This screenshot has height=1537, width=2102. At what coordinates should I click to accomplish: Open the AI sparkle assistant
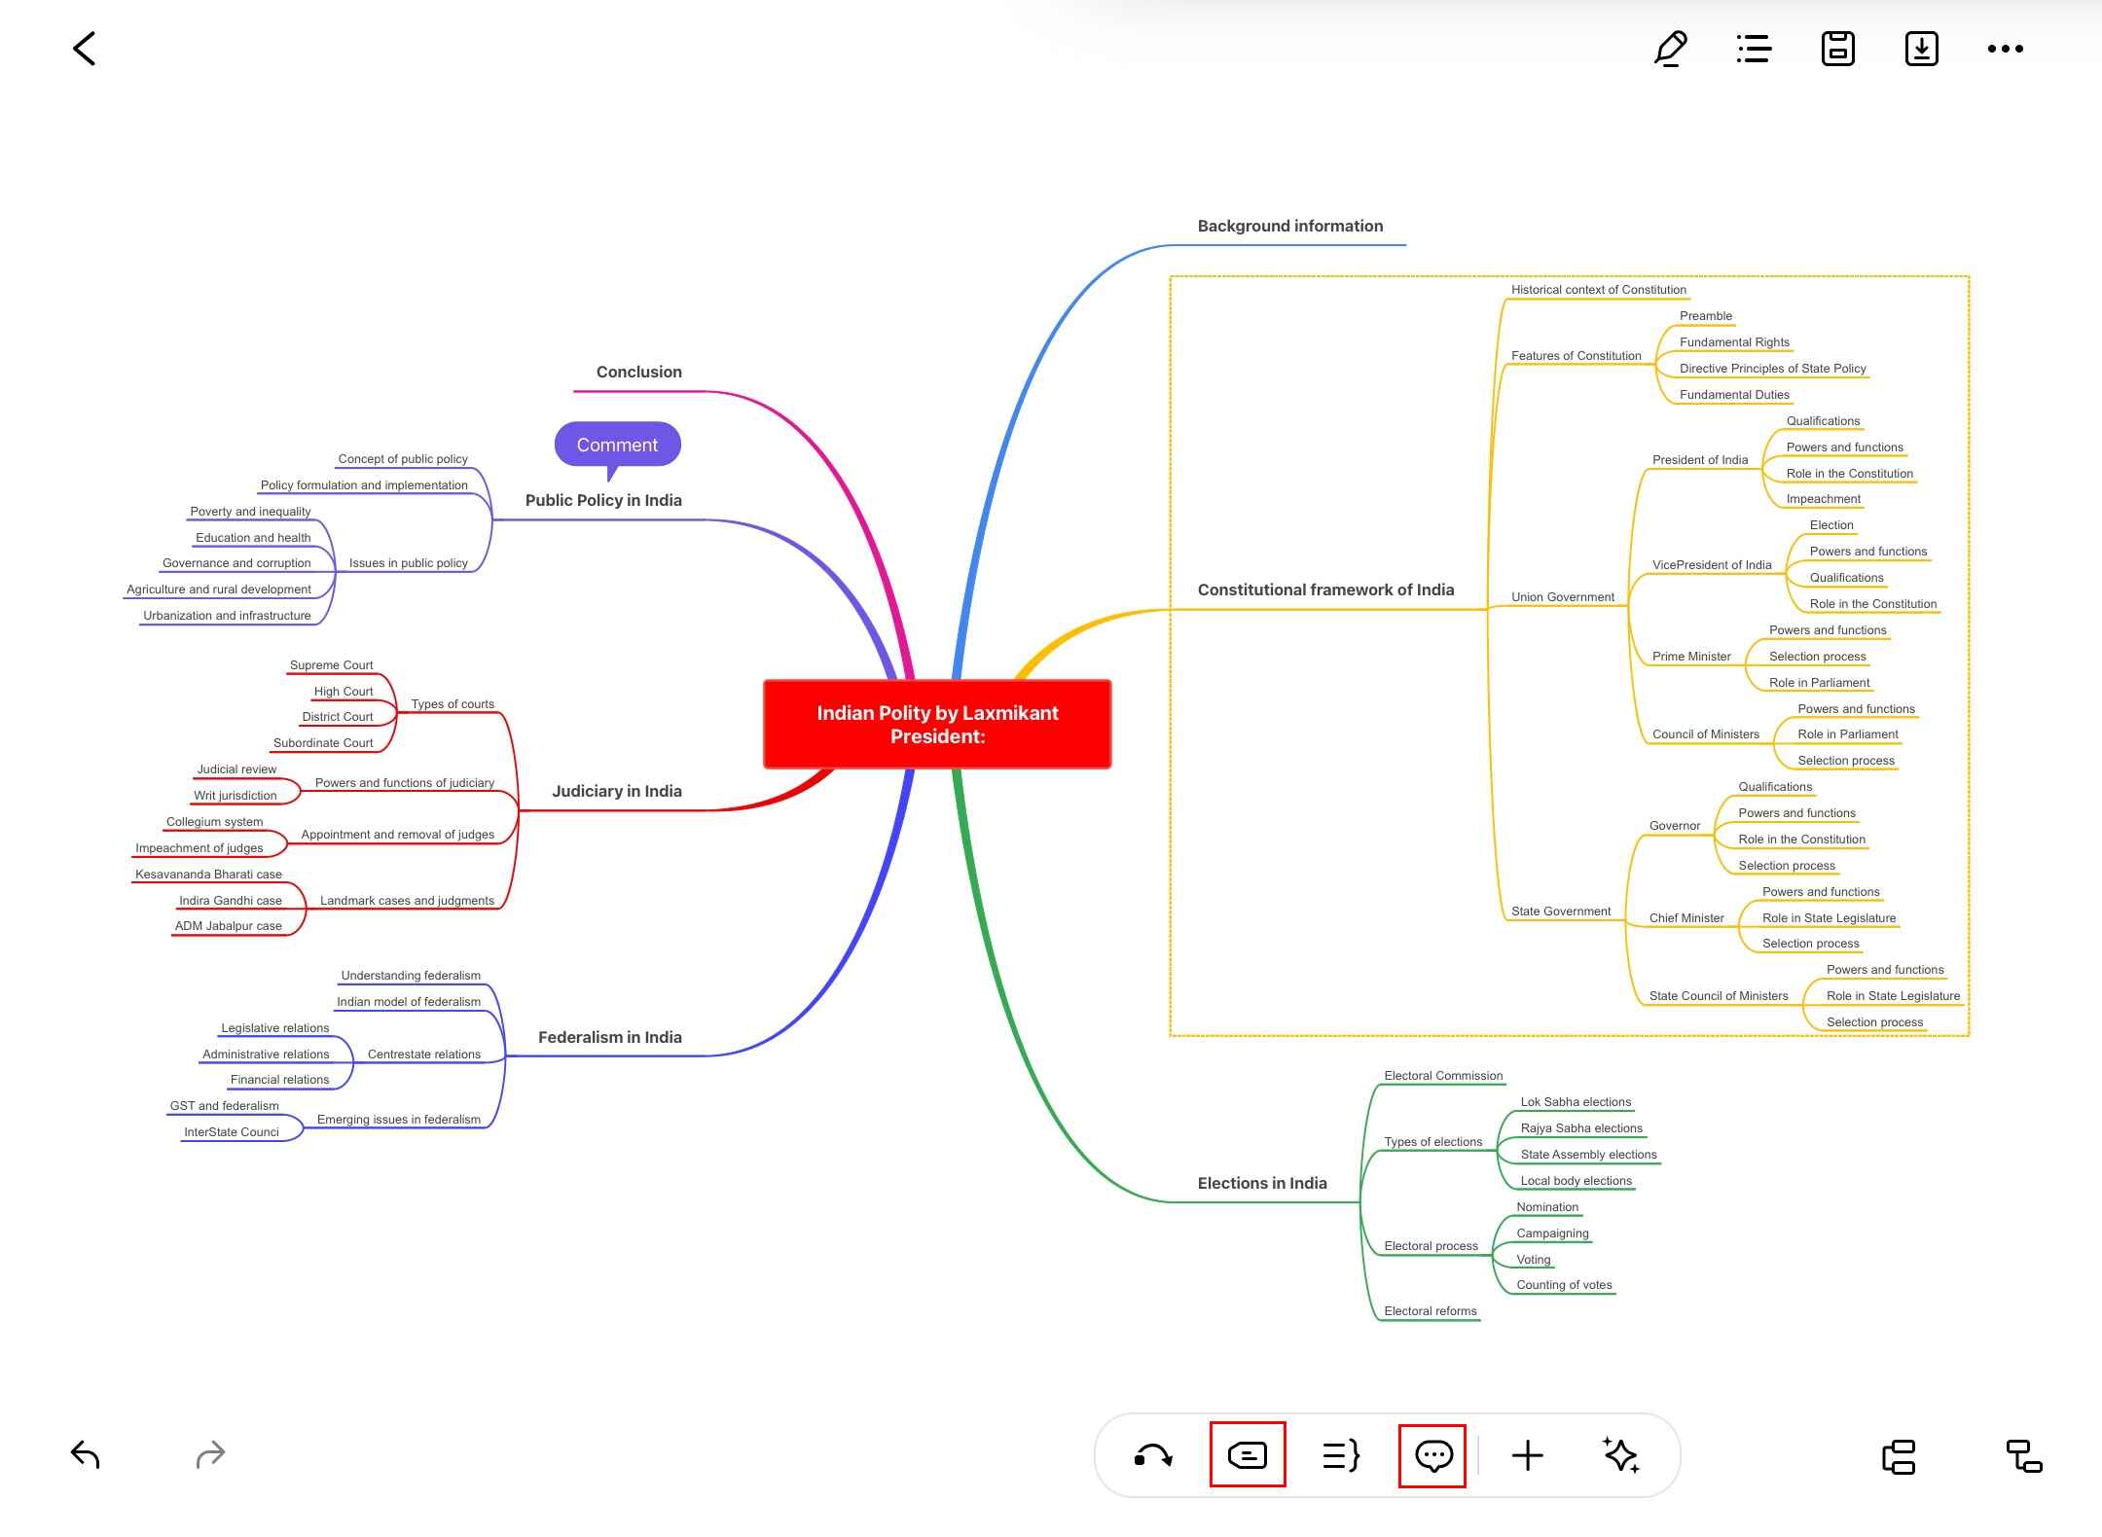[x=1621, y=1455]
